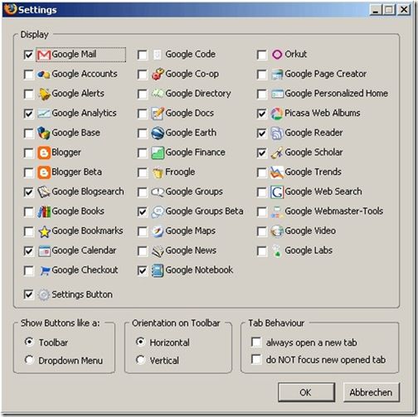Click the orange Blogger icon
The image size is (418, 417).
pos(44,153)
